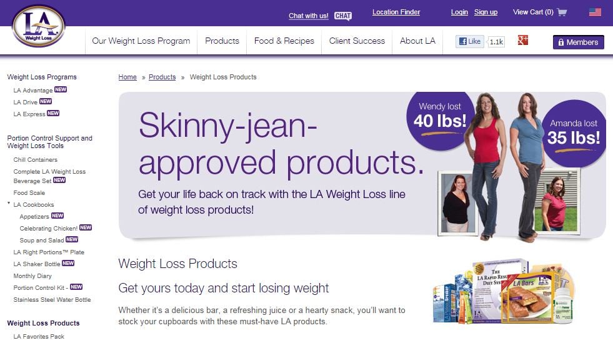Open Client Success menu

(x=357, y=41)
